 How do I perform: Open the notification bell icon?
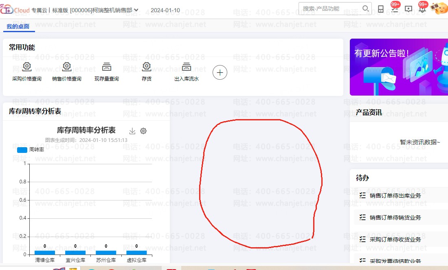pyautogui.click(x=422, y=9)
